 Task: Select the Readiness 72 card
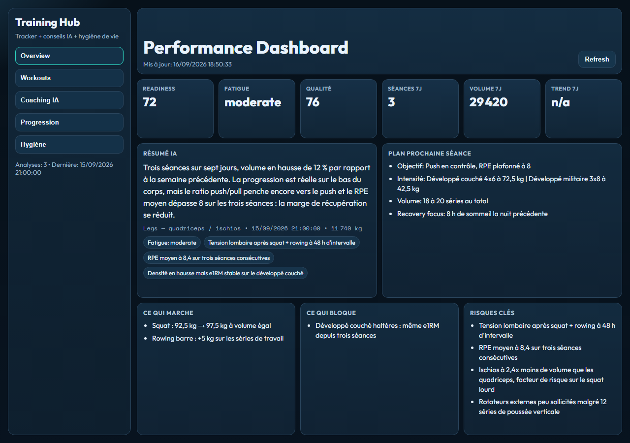[175, 109]
